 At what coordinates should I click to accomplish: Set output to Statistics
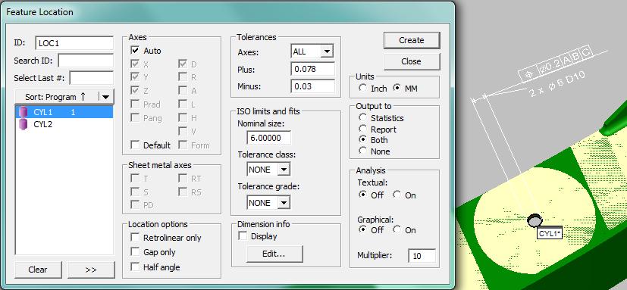(362, 118)
